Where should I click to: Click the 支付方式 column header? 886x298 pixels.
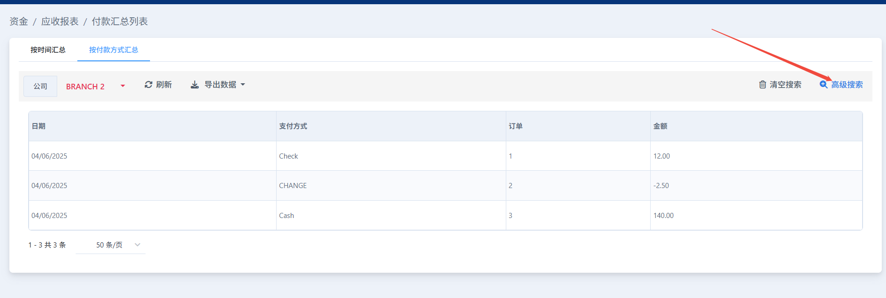293,126
